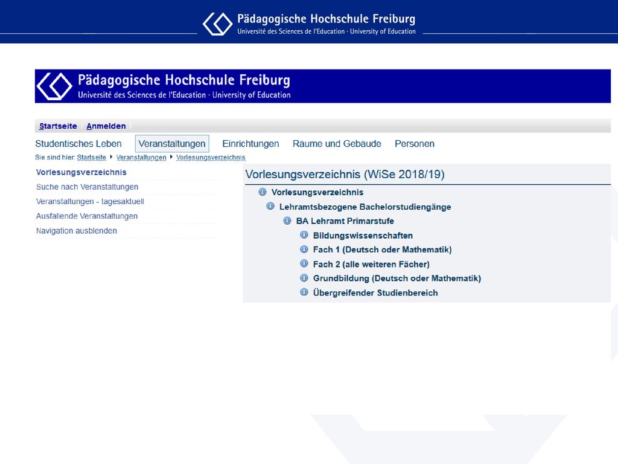
Task: Click the Pädagogische Hochschule Freiburg title in page header
Action: [184, 80]
